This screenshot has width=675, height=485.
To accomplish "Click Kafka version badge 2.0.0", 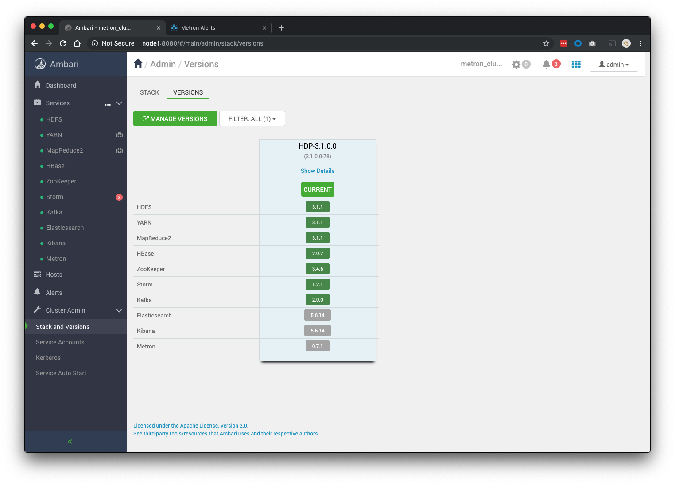I will [318, 300].
